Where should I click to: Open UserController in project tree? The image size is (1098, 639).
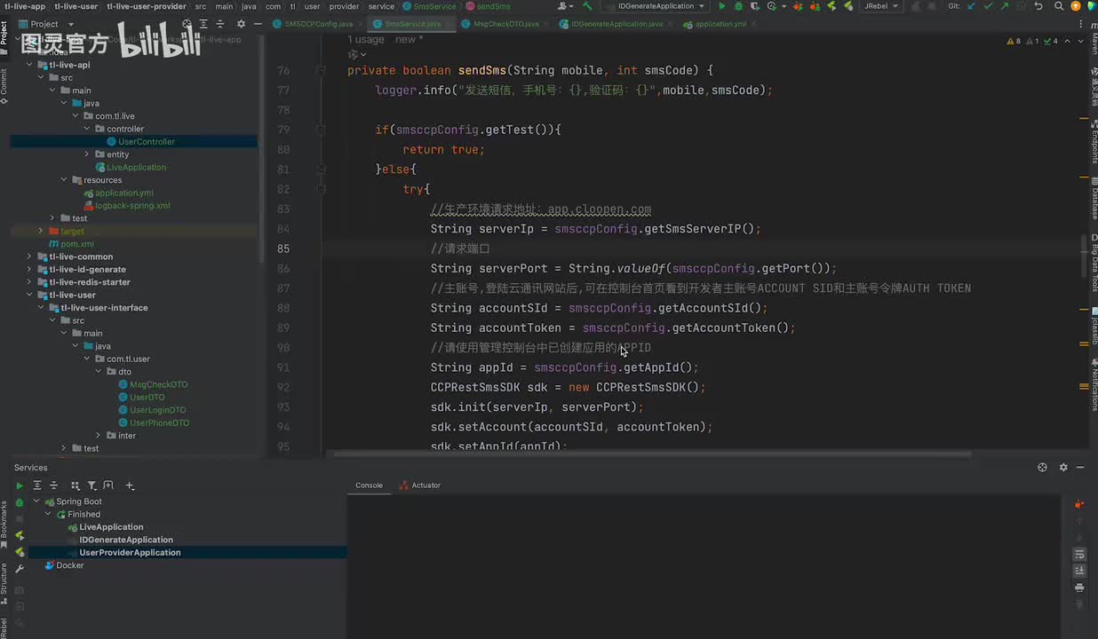pyautogui.click(x=146, y=142)
